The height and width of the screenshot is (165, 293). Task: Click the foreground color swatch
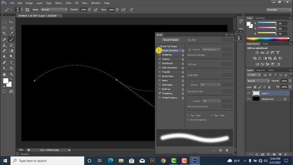click(5, 81)
